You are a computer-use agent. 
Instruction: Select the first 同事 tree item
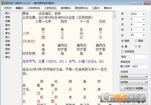tap(8, 21)
